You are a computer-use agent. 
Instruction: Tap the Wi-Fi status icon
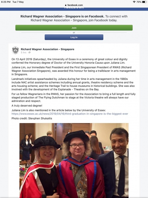(x=134, y=2)
